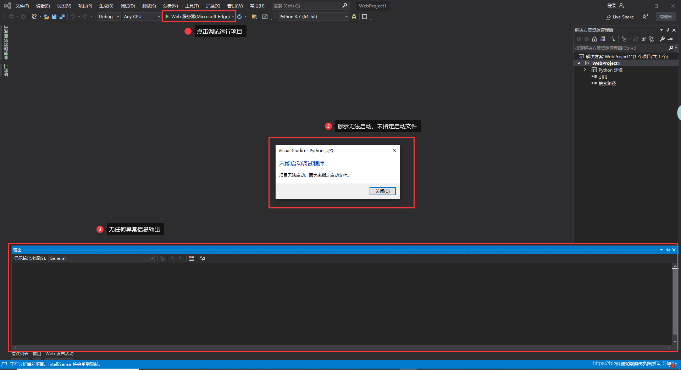Open the 工具(T) menu
The height and width of the screenshot is (370, 681).
point(192,6)
